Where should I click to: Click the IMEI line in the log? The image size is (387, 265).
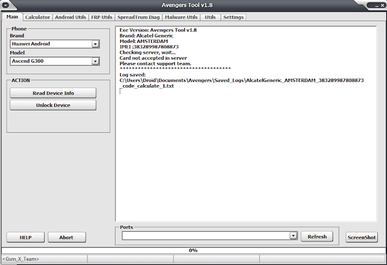149,47
